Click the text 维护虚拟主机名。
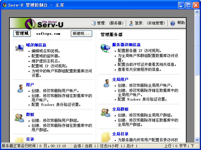This screenshot has width=201, height=150. (46, 61)
